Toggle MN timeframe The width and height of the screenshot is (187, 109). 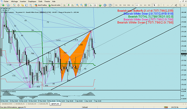[149, 5]
